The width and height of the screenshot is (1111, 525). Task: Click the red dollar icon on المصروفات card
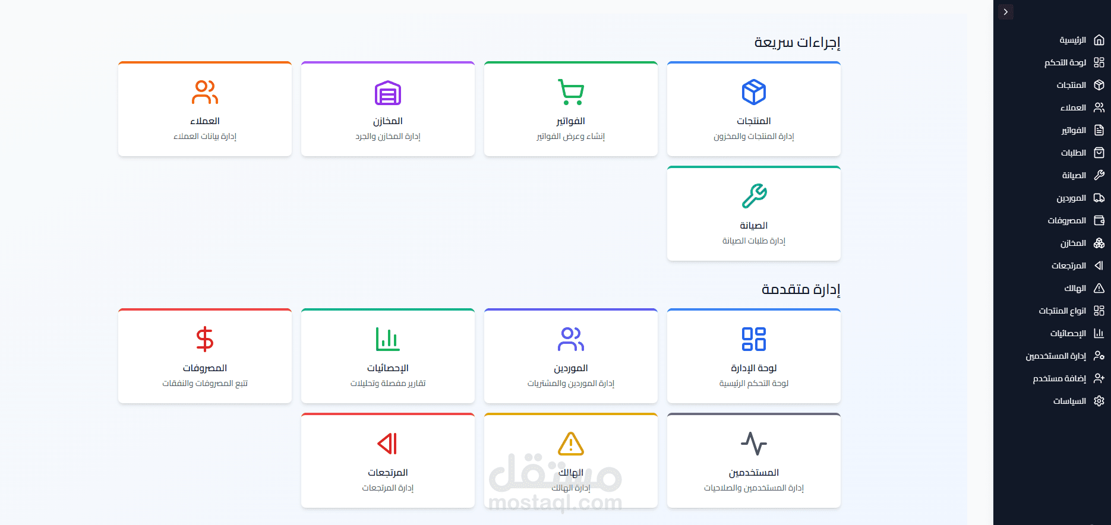[x=205, y=339]
